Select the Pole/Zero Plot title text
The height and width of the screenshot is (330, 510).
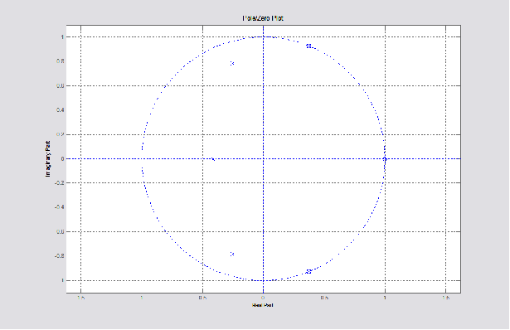[x=263, y=18]
